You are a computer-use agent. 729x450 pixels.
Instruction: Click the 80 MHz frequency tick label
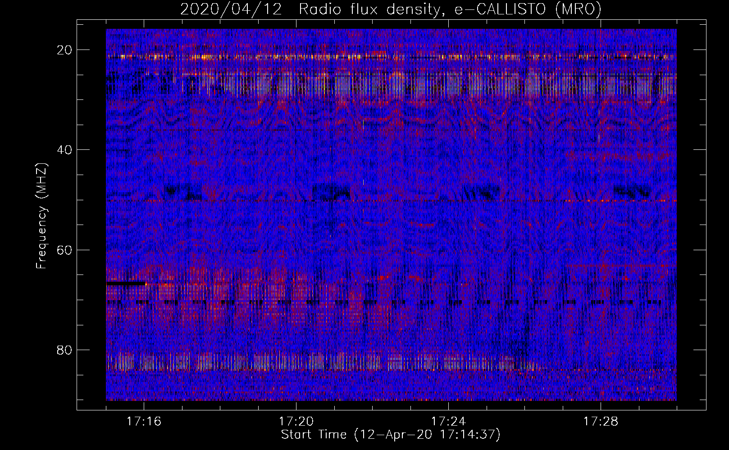pyautogui.click(x=65, y=350)
